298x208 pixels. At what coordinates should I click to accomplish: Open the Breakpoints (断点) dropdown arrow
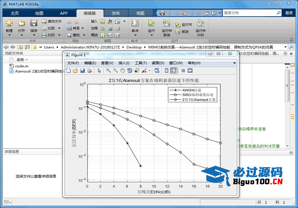[x=135, y=35]
